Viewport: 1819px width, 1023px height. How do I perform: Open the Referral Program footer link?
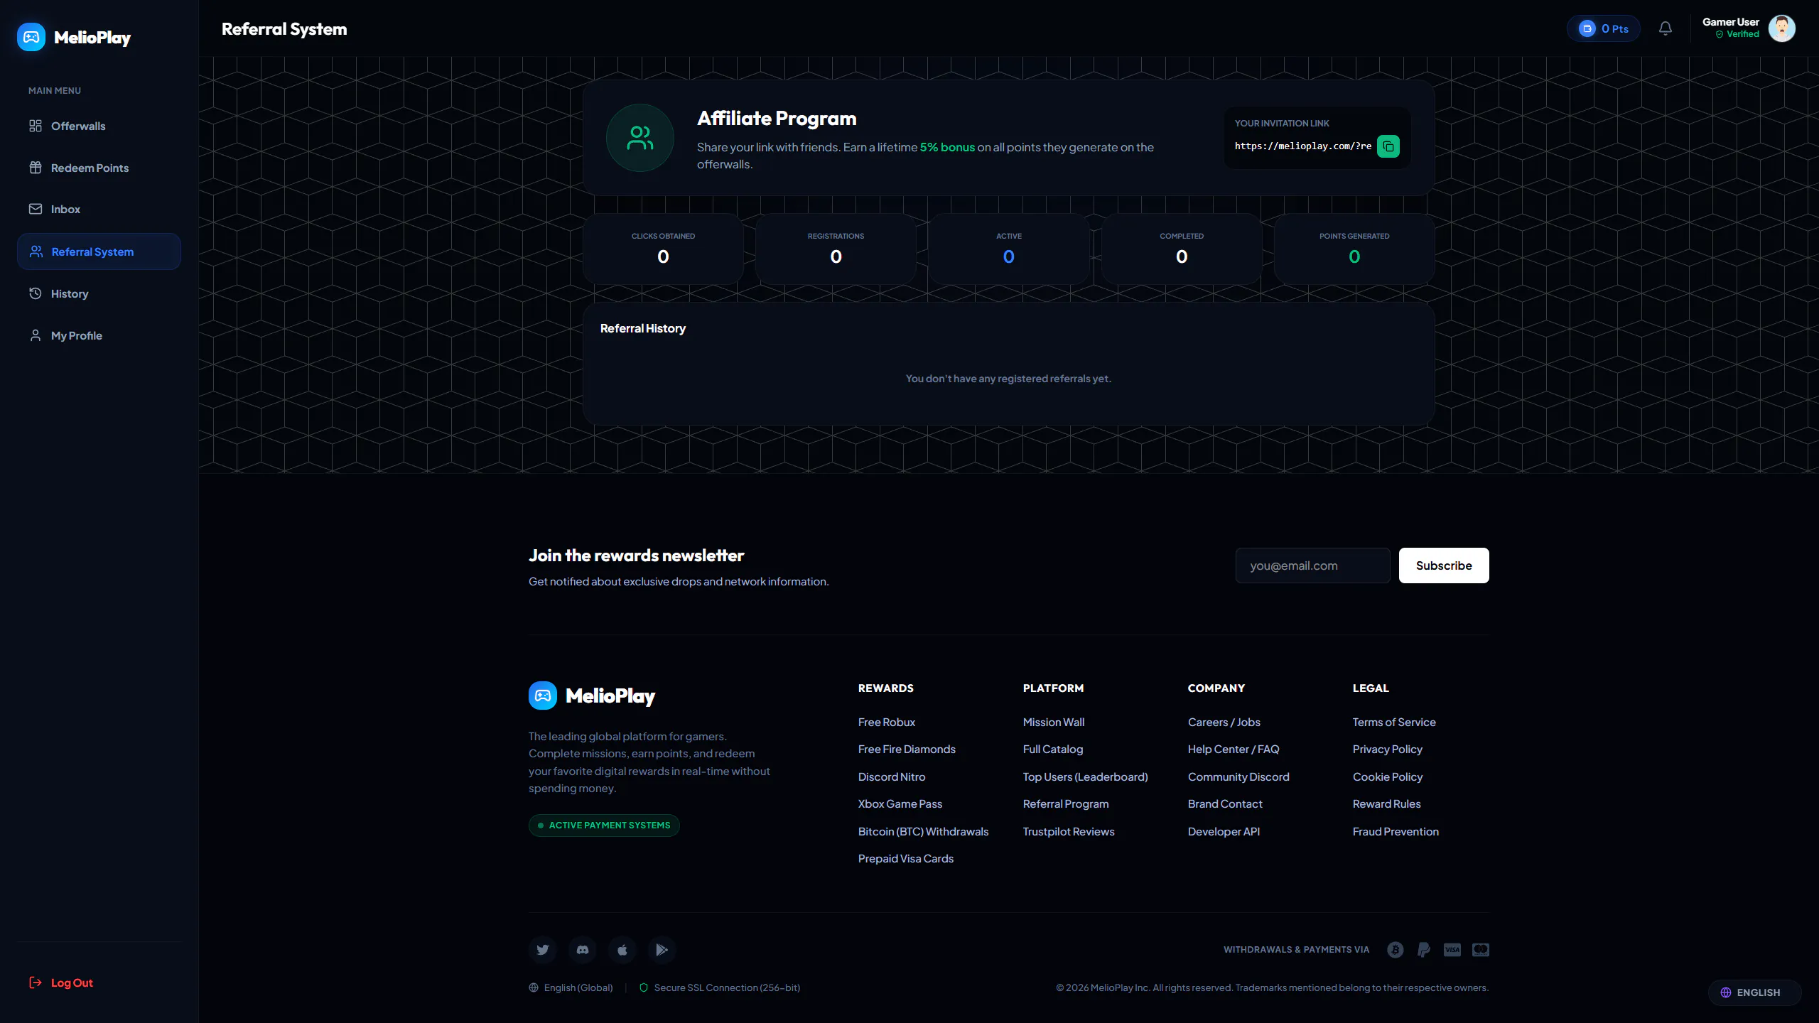[x=1066, y=804]
